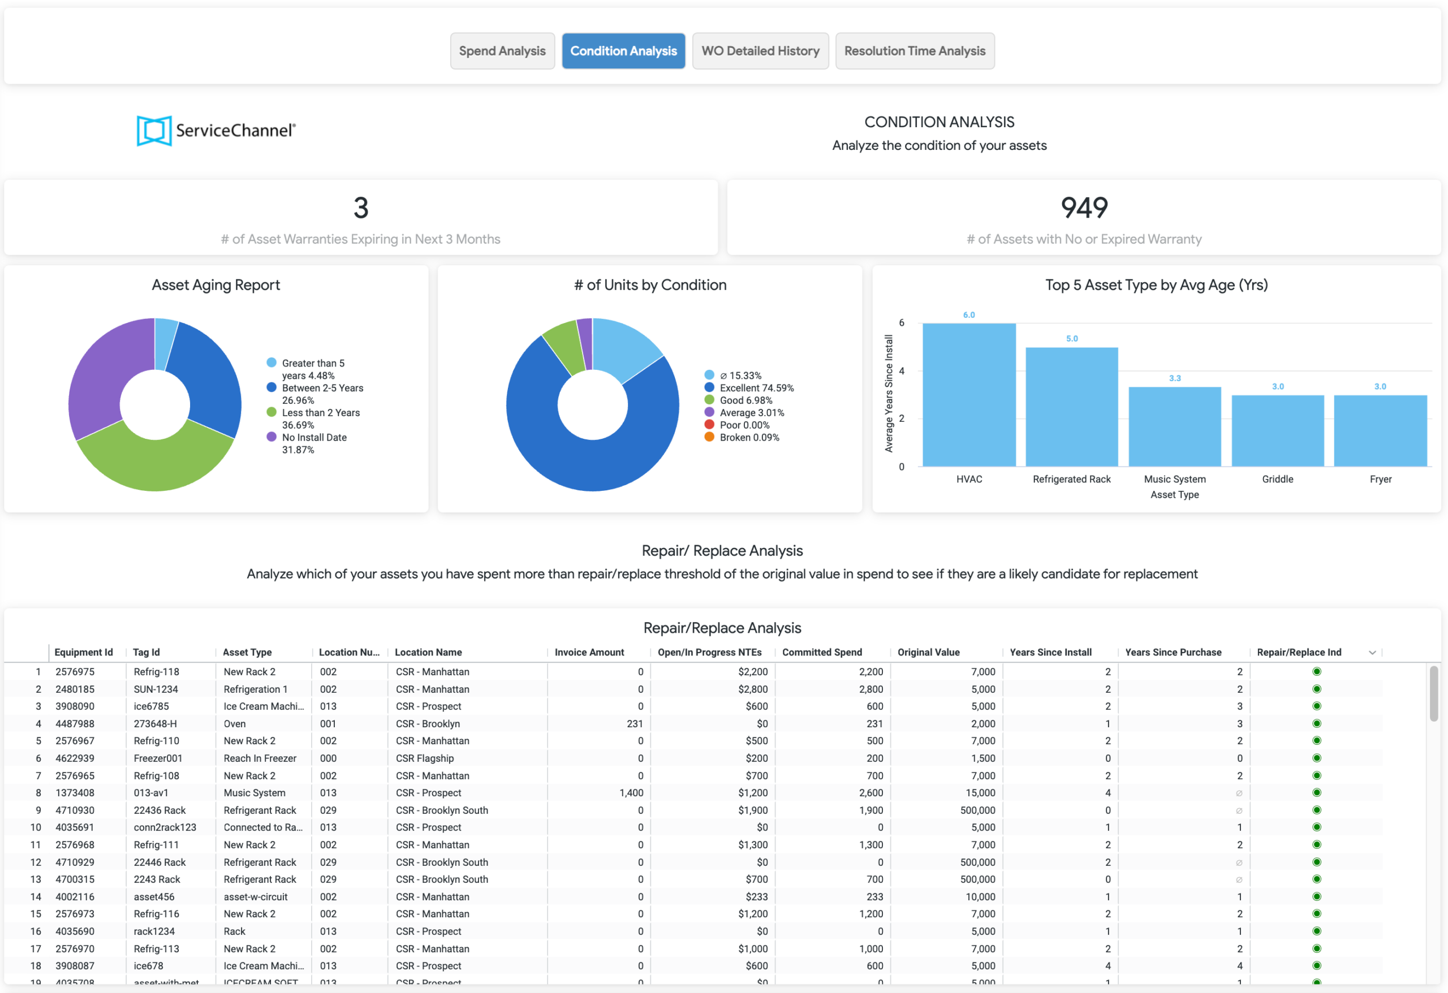Toggle the Less than 2 Years legend entry

click(x=313, y=418)
